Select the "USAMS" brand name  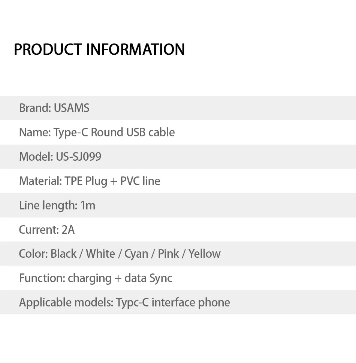tap(72, 108)
